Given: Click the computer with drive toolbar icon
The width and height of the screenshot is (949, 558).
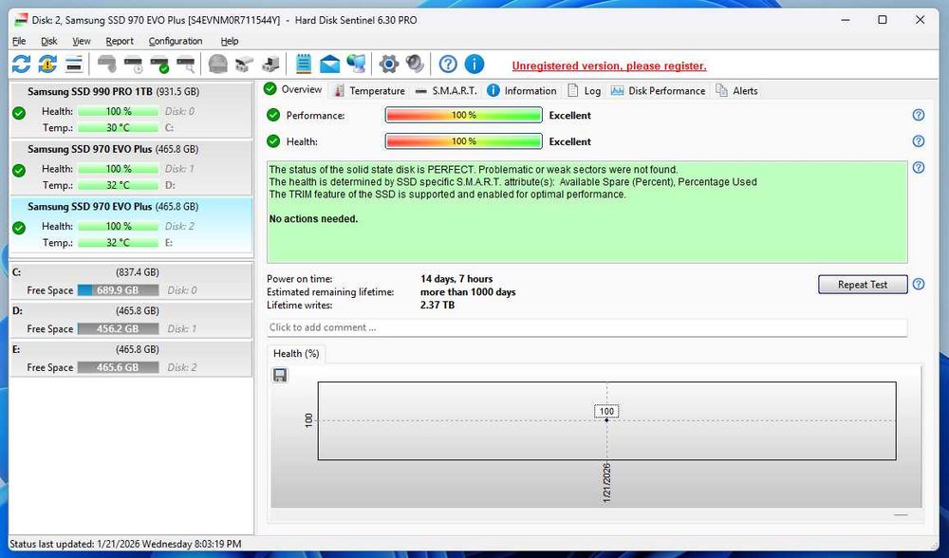Looking at the screenshot, I should pos(270,65).
